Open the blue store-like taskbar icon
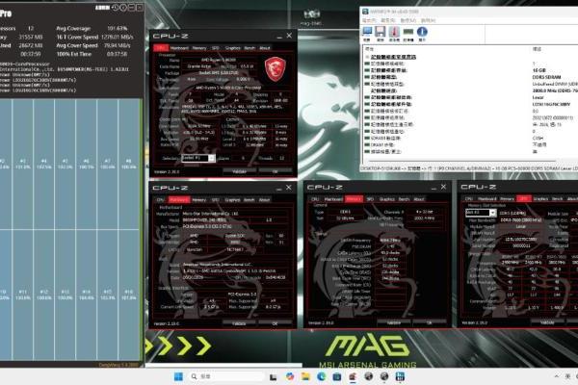578x385 pixels. click(337, 376)
